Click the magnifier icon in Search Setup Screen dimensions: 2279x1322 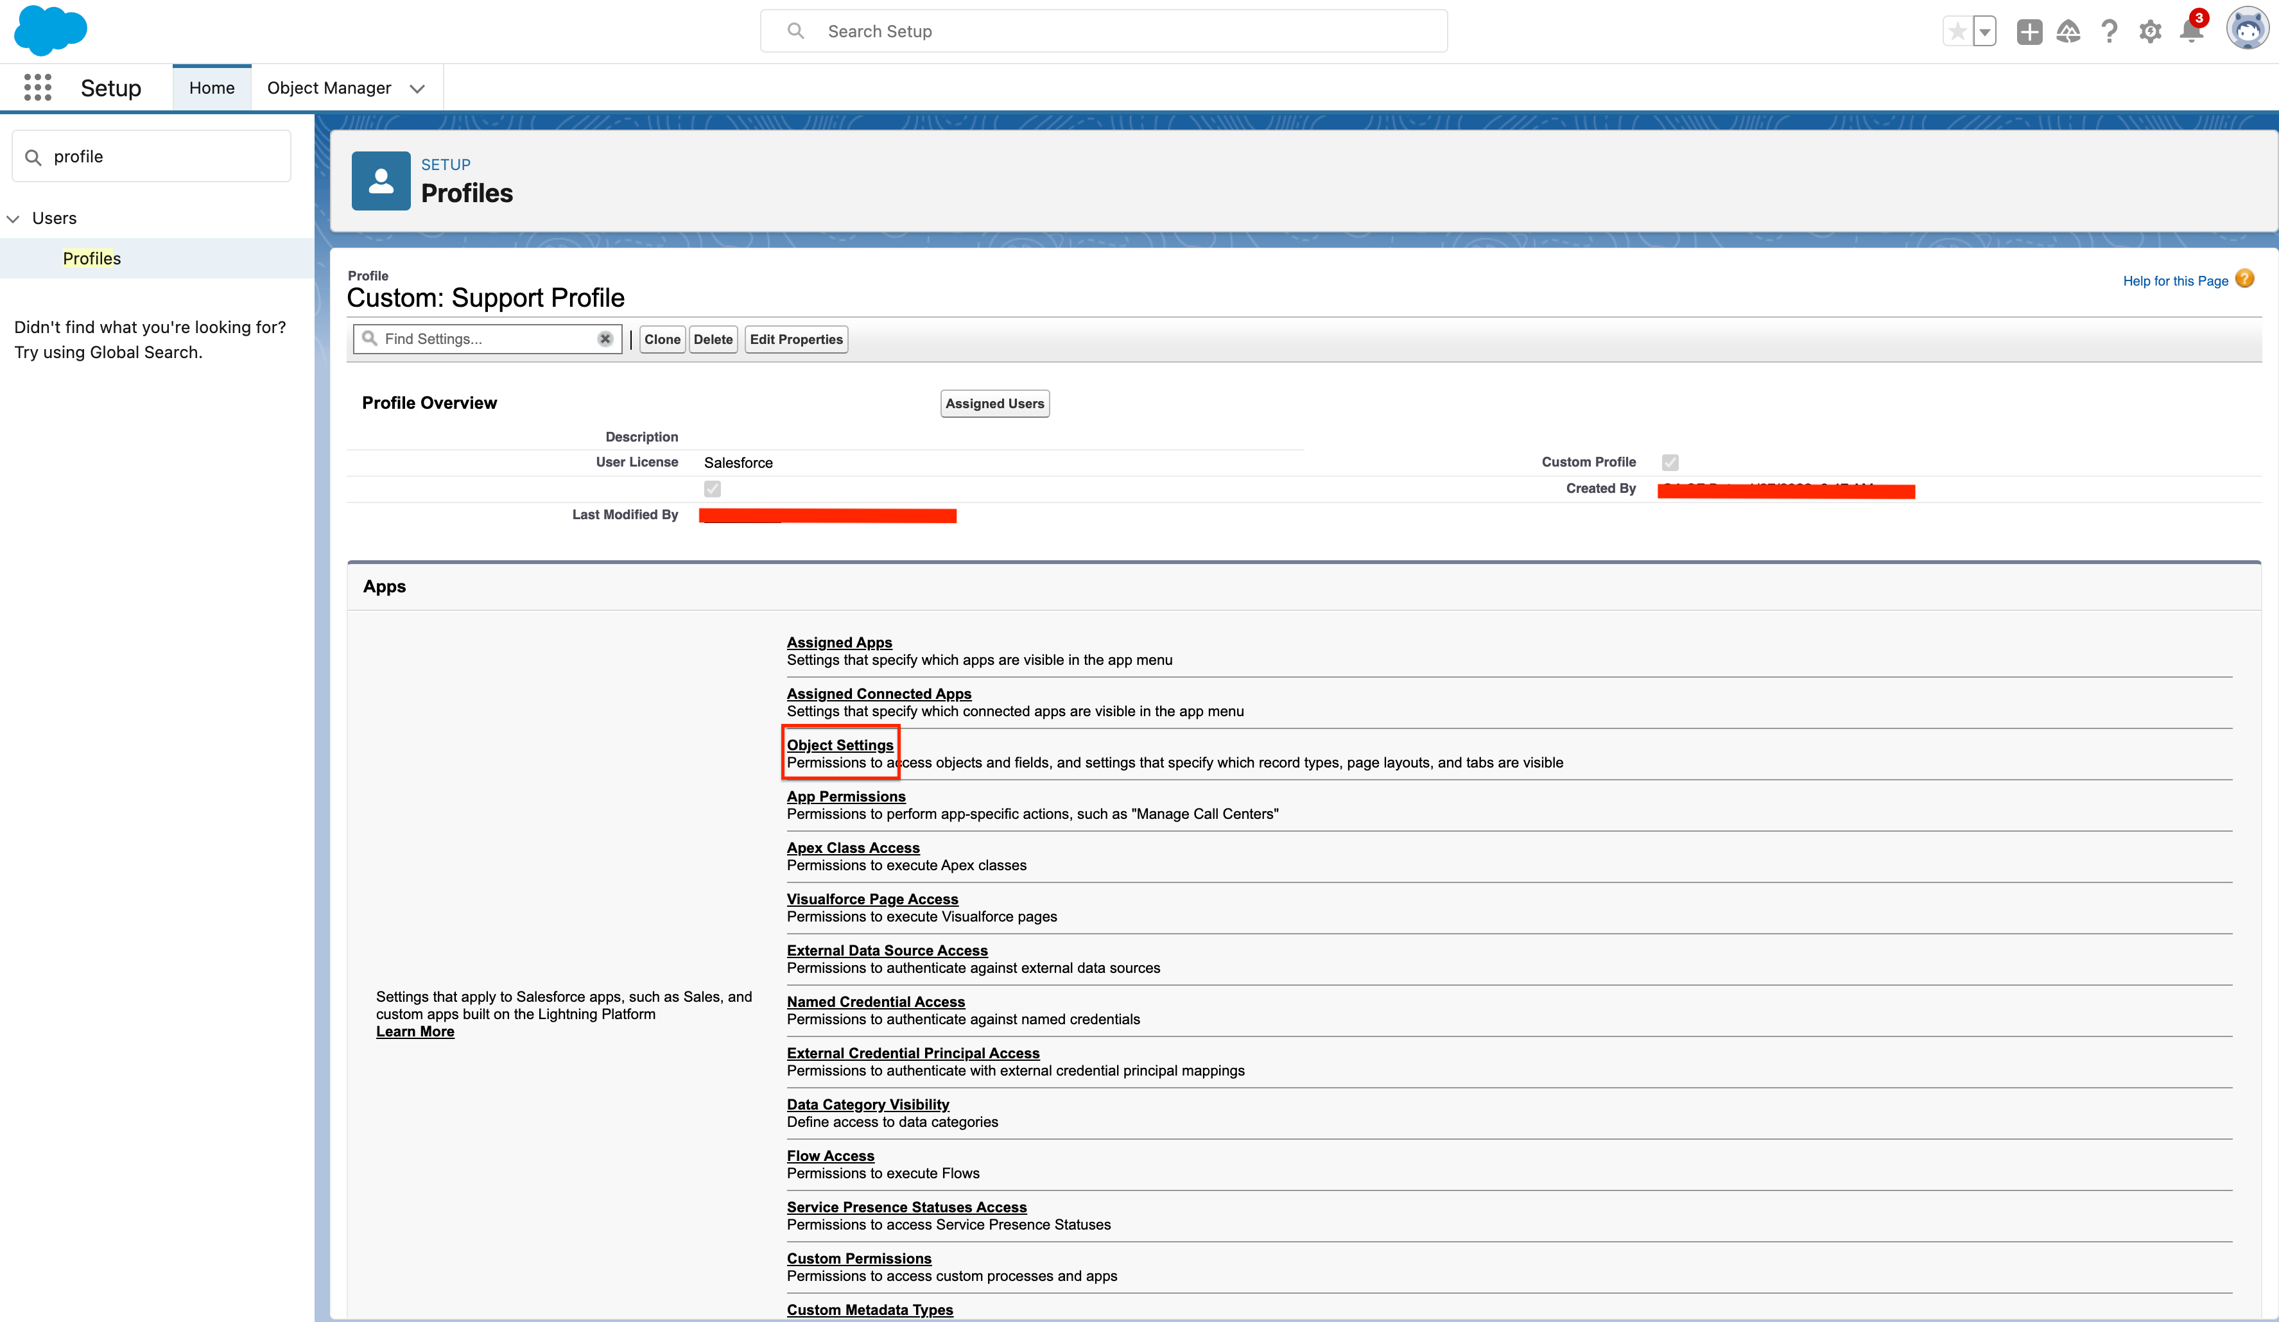[796, 31]
